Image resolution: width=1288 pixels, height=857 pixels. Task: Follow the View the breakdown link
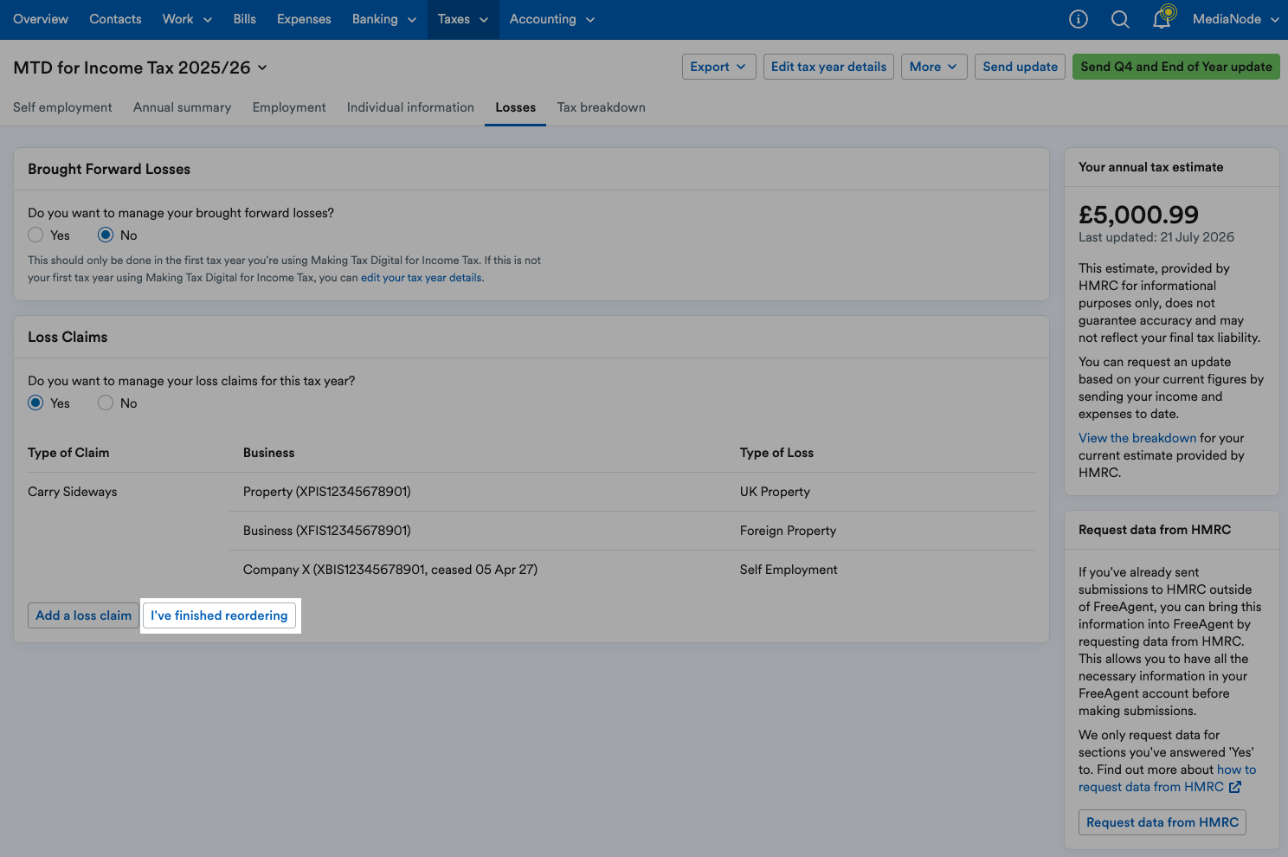coord(1137,438)
